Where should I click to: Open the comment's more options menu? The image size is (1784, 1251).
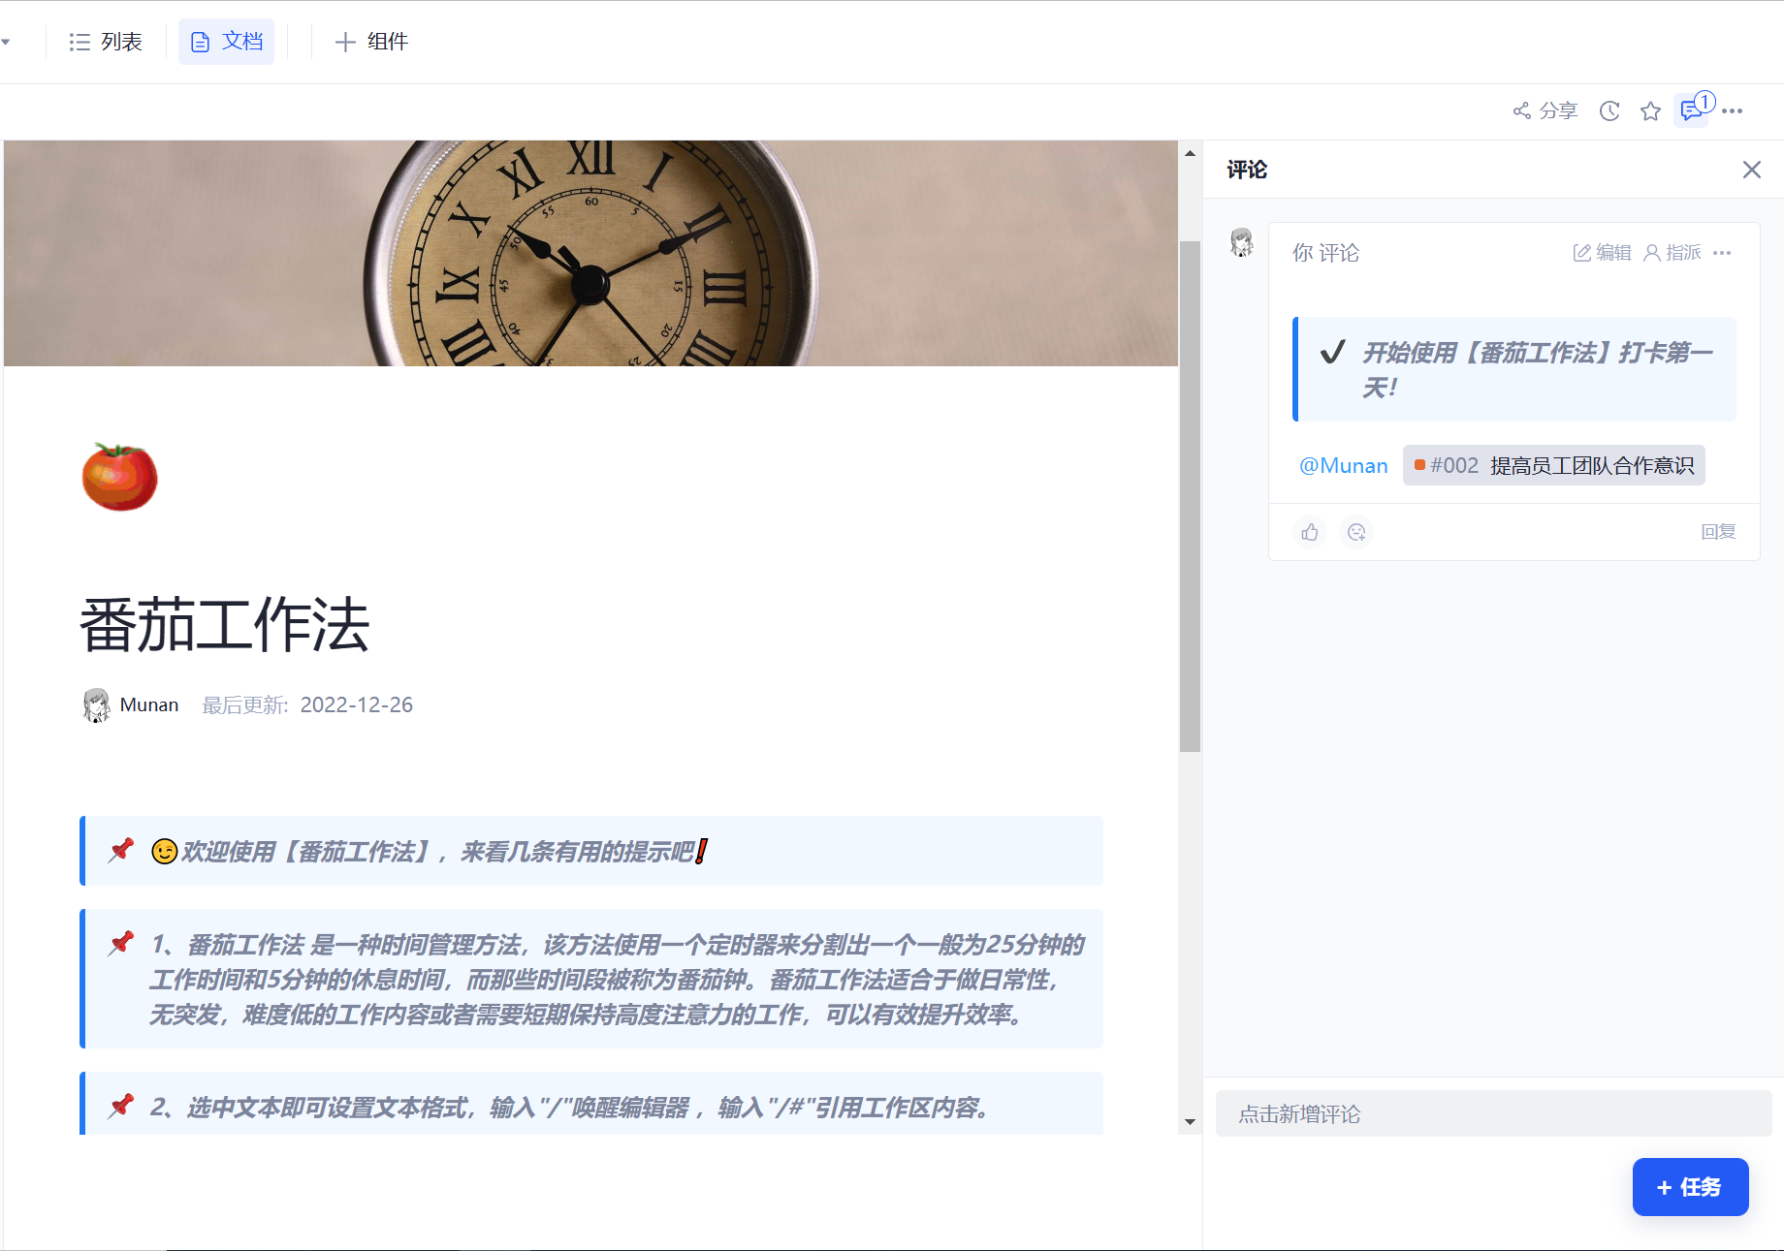pos(1722,253)
